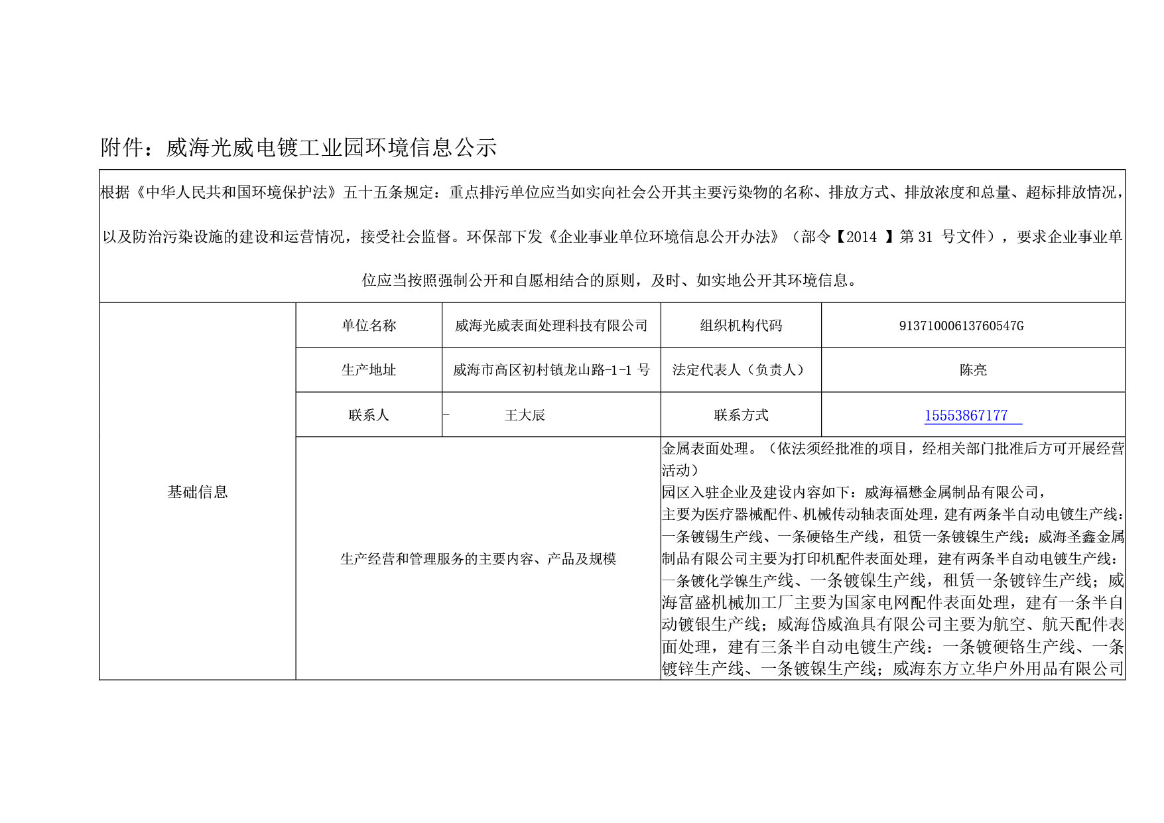Image resolution: width=1164 pixels, height=823 pixels.
Task: Select the legal representative name 陈亮
Action: pyautogui.click(x=973, y=370)
